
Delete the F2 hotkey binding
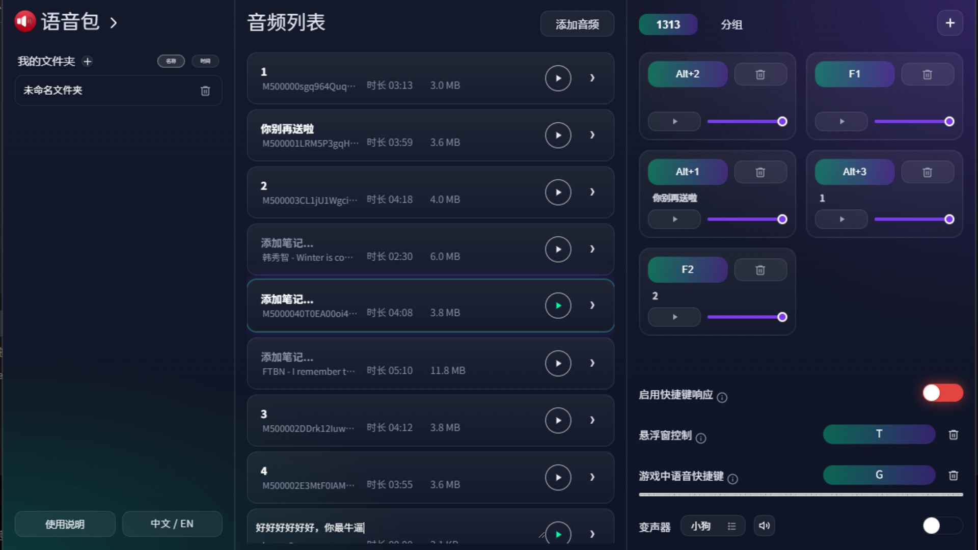click(x=760, y=270)
